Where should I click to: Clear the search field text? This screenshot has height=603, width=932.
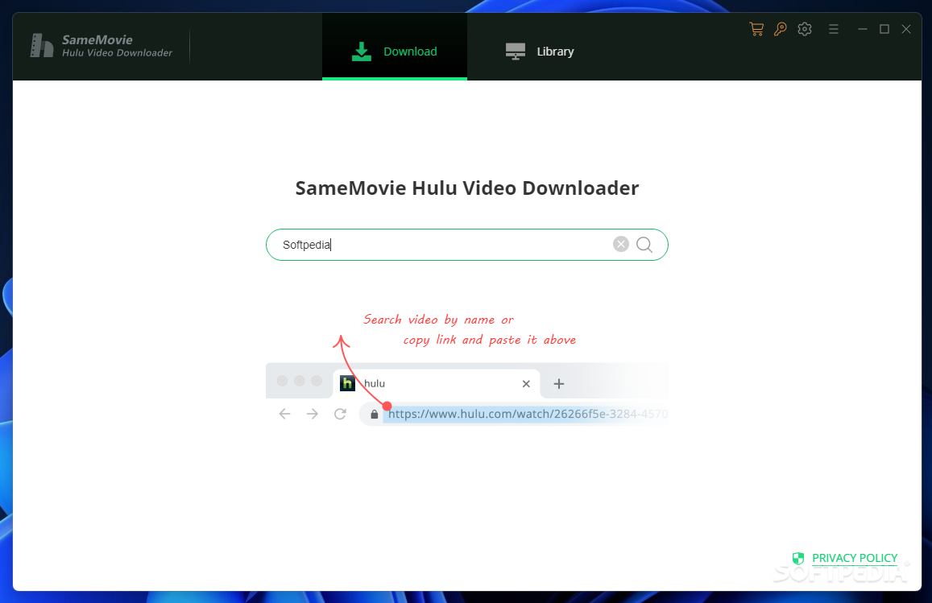[620, 244]
